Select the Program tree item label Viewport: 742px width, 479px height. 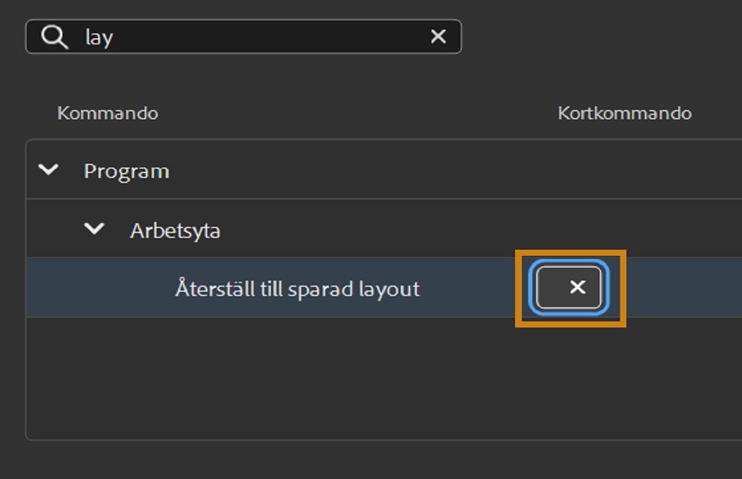click(126, 171)
